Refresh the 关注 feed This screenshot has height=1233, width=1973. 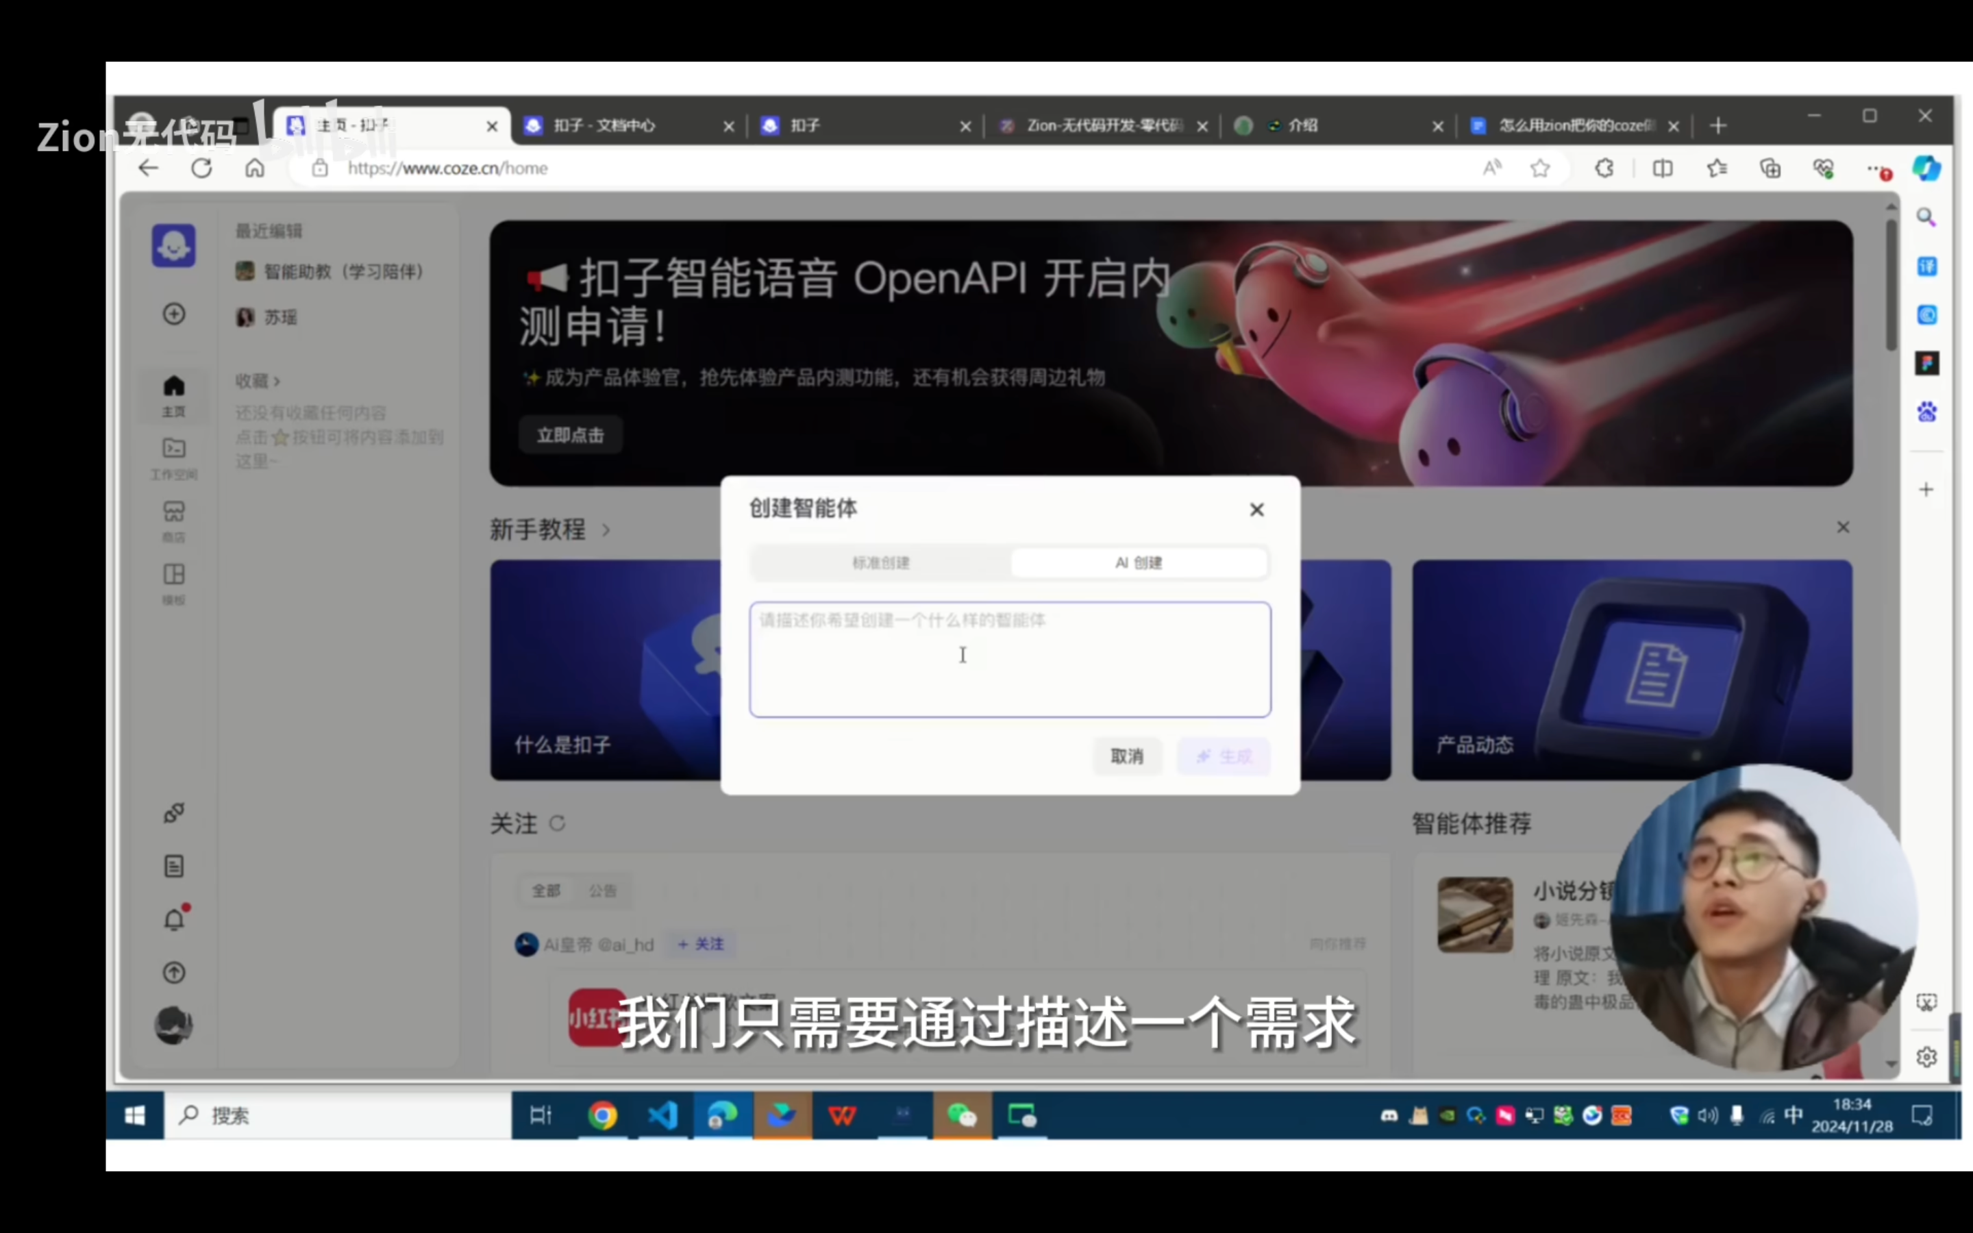point(558,823)
